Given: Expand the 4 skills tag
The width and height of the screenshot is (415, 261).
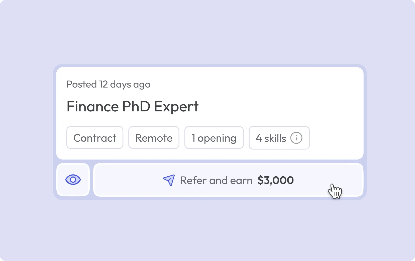Looking at the screenshot, I should [279, 138].
